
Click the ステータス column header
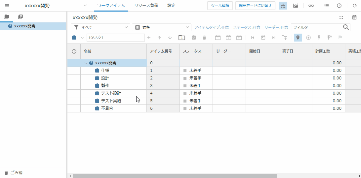pyautogui.click(x=196, y=51)
